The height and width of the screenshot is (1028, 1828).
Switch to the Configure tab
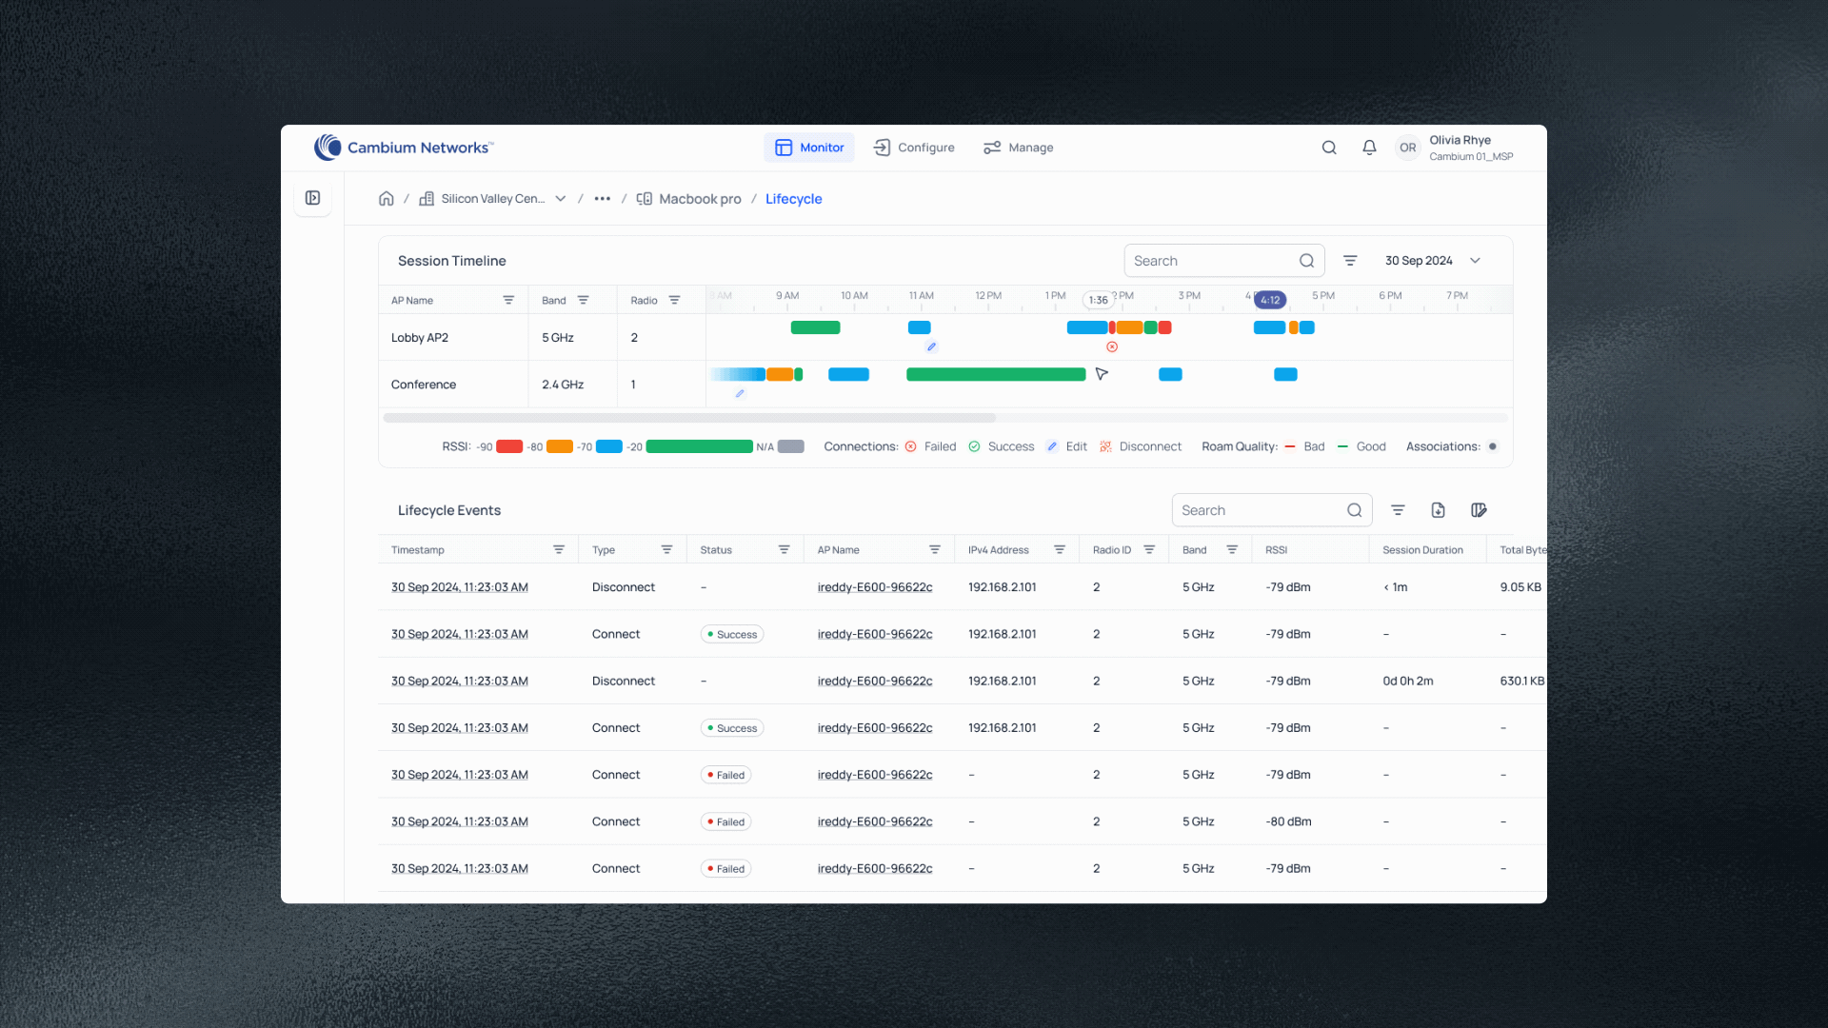[x=914, y=148]
